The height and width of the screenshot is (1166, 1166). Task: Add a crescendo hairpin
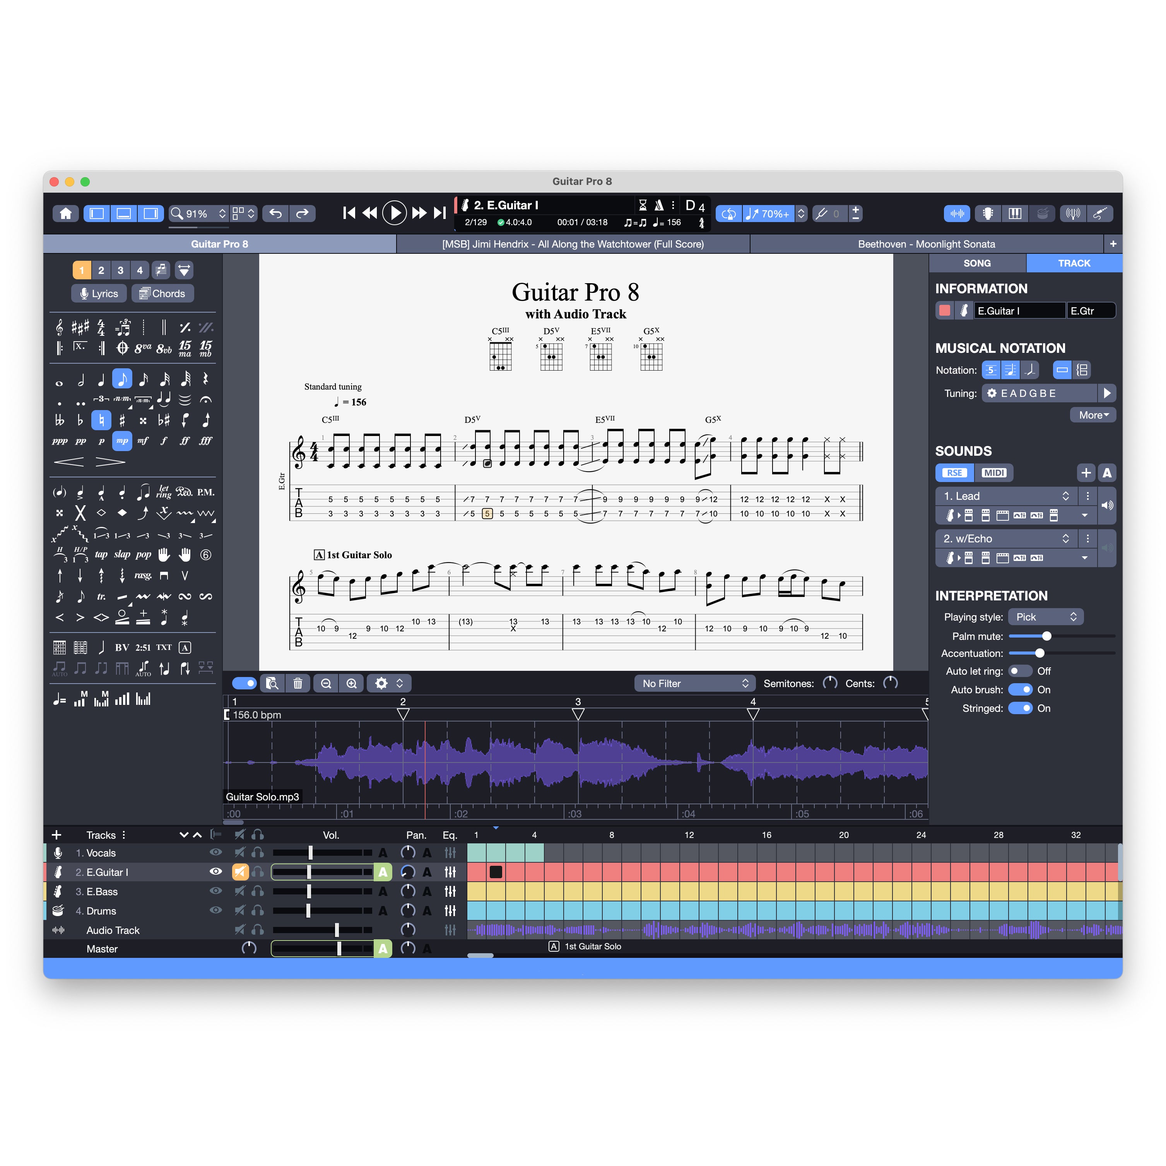point(69,462)
